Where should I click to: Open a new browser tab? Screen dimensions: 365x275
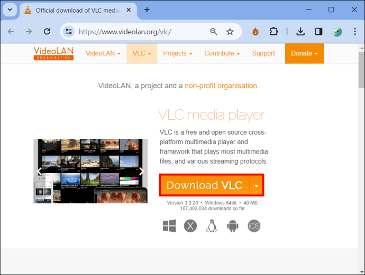(147, 10)
